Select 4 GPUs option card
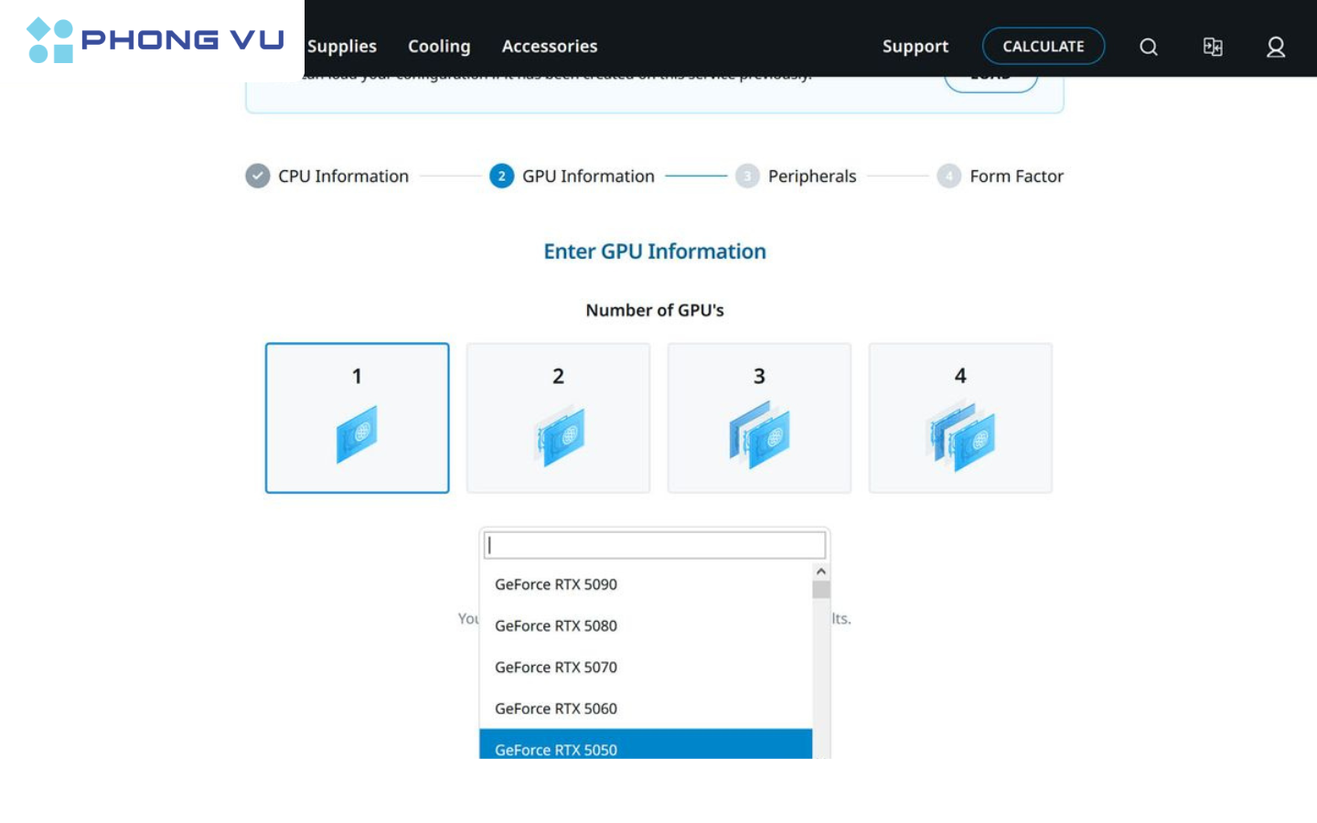 960,418
